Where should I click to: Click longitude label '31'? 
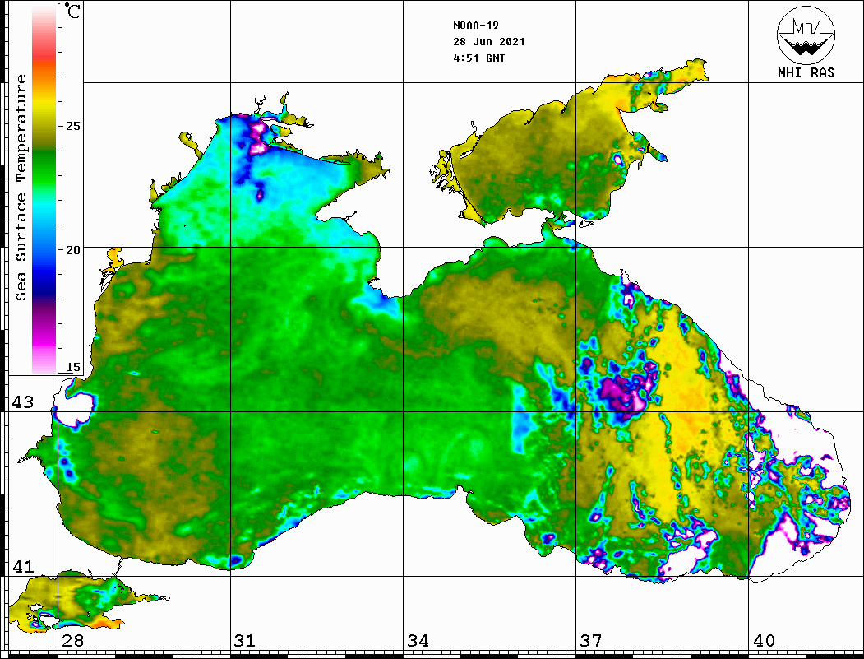pyautogui.click(x=245, y=640)
